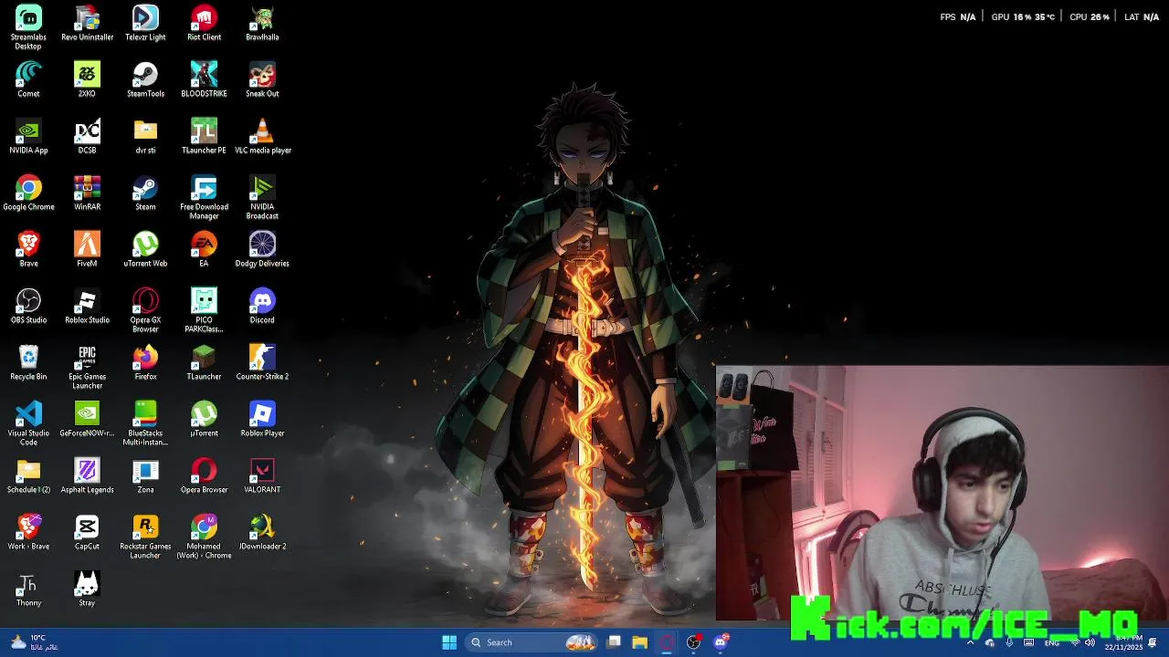Select uTorrent Web icon
The width and height of the screenshot is (1169, 657).
tap(145, 250)
